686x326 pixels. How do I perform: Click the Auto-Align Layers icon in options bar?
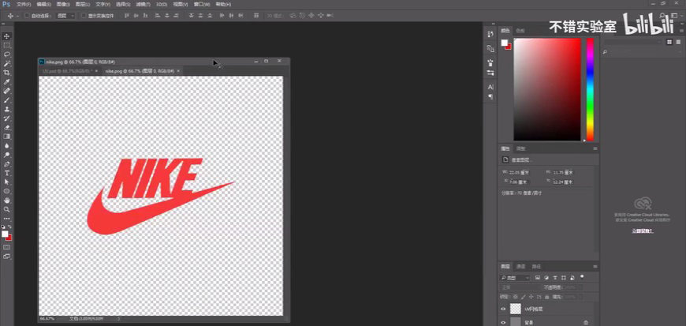(x=256, y=16)
